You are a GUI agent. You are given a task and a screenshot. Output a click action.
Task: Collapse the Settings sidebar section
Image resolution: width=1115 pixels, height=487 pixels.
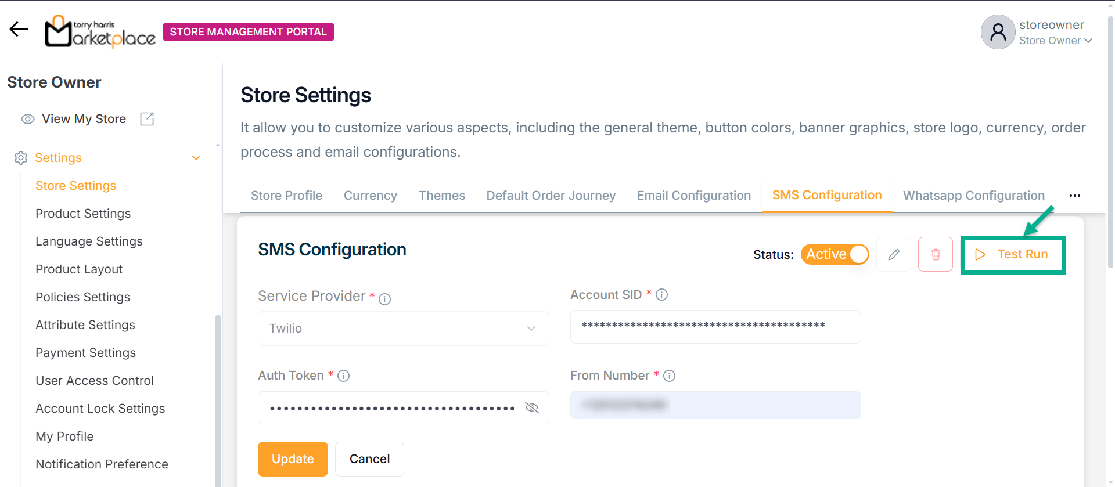pyautogui.click(x=196, y=158)
